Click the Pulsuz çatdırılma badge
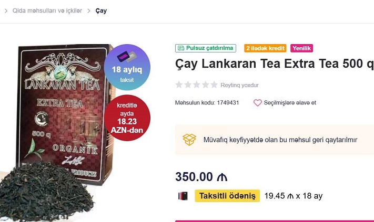The image size is (374, 222). [206, 48]
